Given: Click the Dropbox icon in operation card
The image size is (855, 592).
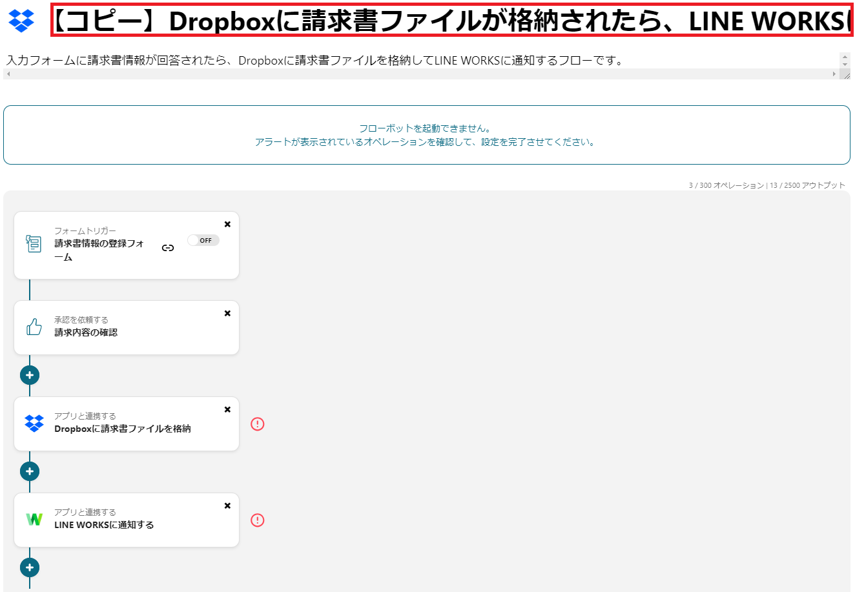Looking at the screenshot, I should pos(34,424).
